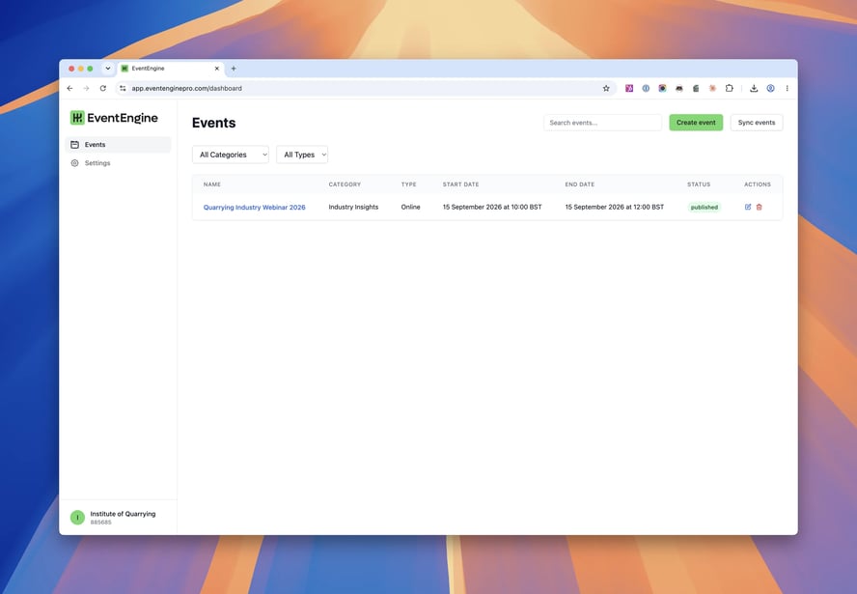Click the account ID 885685

tap(100, 523)
